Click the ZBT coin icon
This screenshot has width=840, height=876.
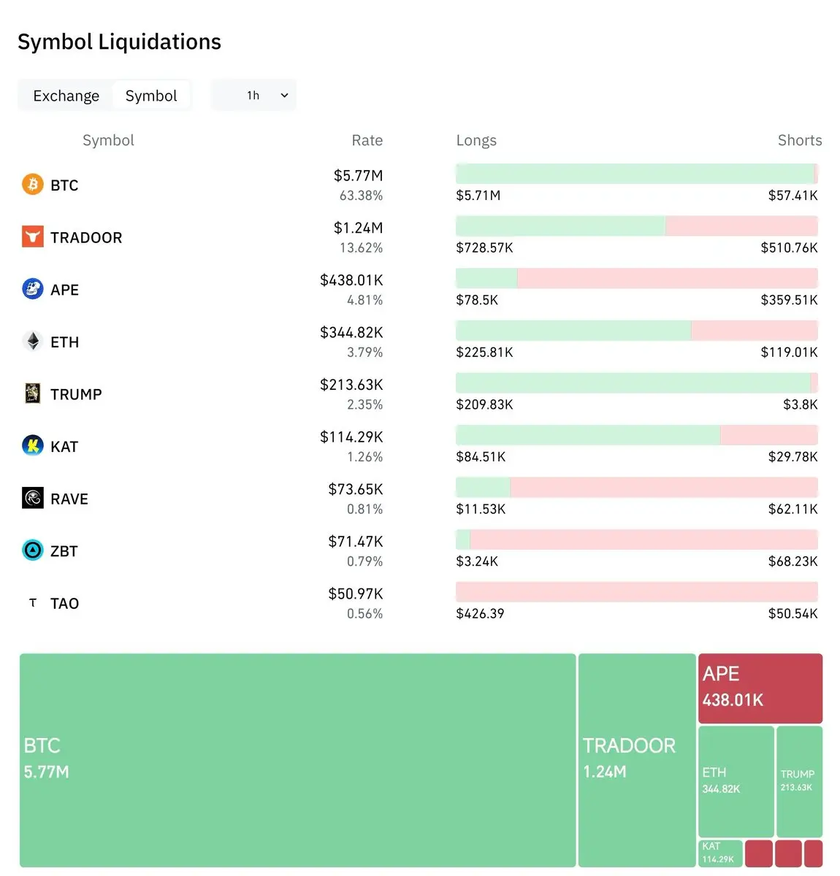[33, 550]
